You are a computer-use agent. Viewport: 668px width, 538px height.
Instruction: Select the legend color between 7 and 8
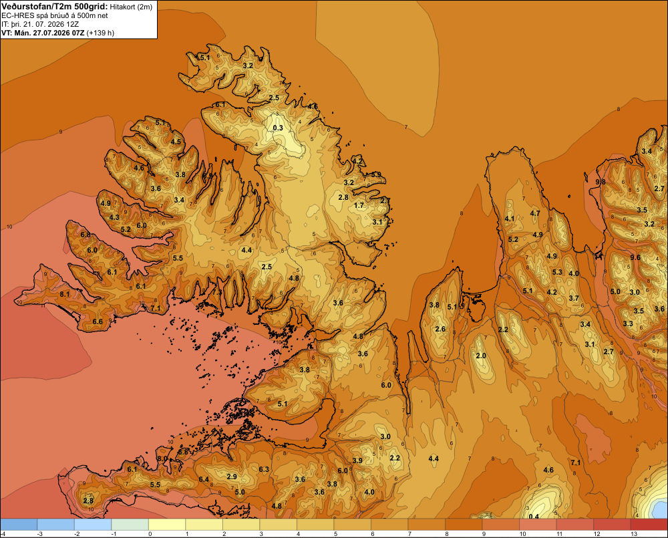426,525
